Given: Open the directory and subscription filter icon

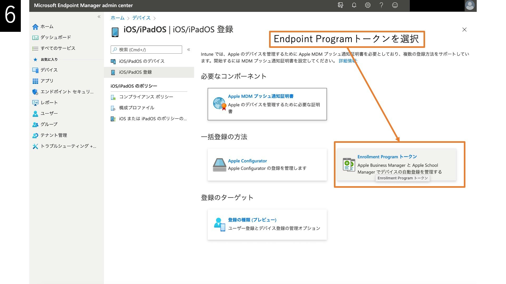Looking at the screenshot, I should [340, 5].
